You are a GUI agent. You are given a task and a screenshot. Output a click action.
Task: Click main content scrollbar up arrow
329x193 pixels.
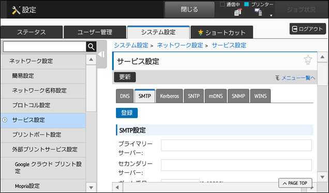322,57
